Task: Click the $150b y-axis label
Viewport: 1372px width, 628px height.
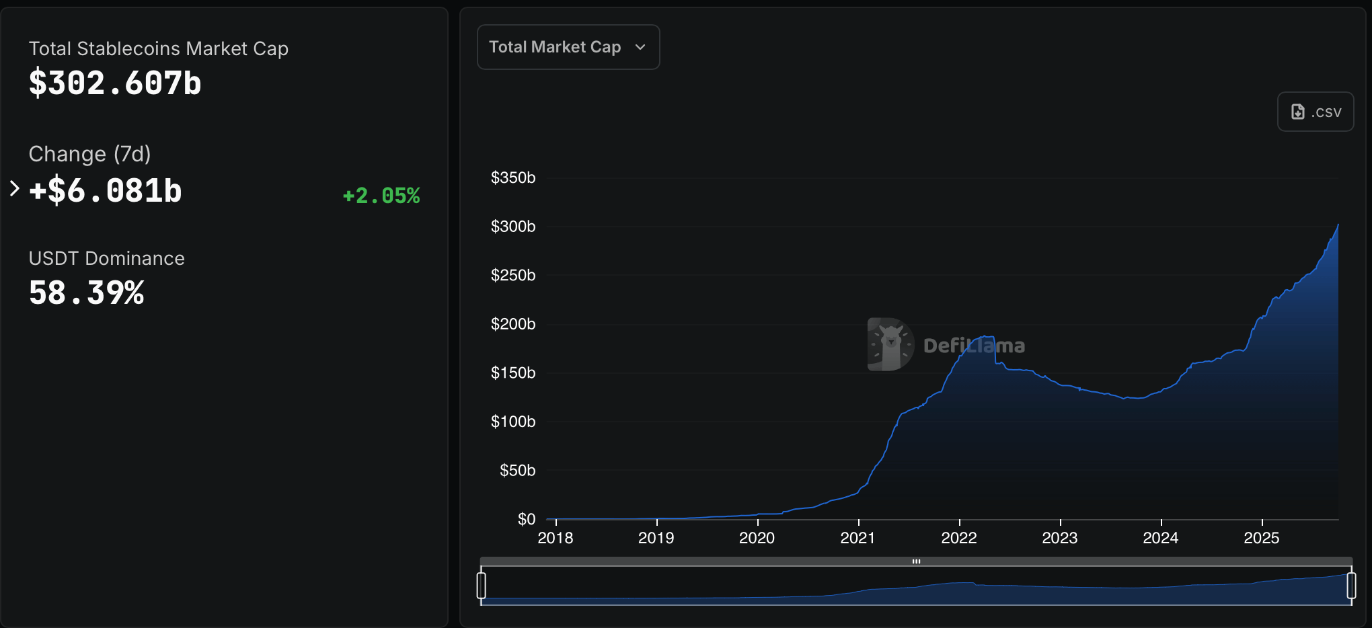Action: [x=513, y=372]
